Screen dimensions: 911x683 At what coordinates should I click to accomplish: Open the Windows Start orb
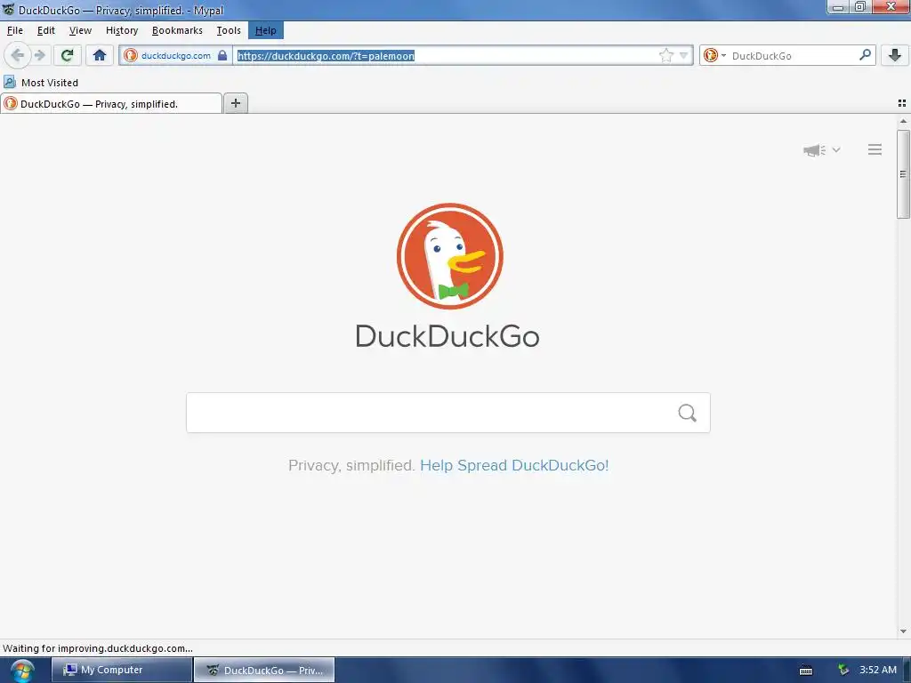(21, 671)
